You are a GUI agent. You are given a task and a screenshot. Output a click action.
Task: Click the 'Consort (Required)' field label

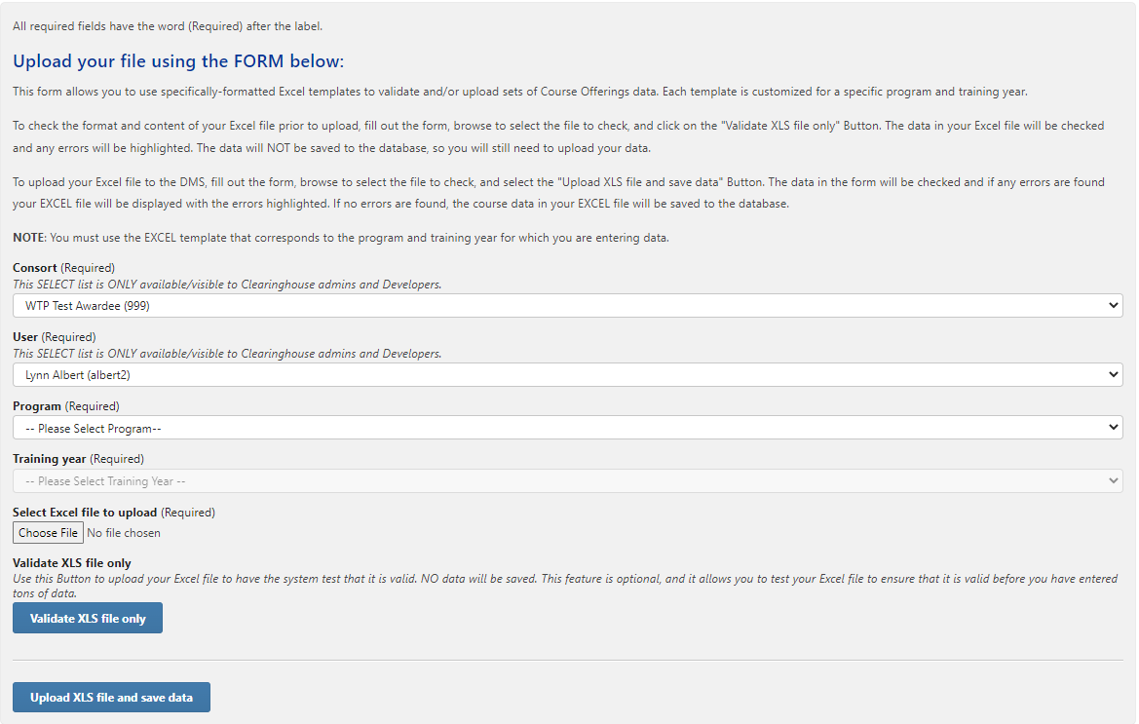click(x=63, y=268)
